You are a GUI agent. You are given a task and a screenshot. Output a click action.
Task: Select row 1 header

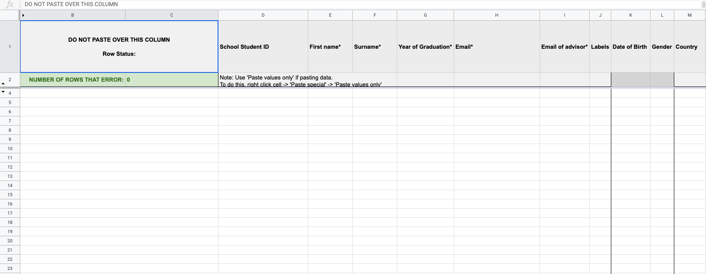pyautogui.click(x=10, y=47)
